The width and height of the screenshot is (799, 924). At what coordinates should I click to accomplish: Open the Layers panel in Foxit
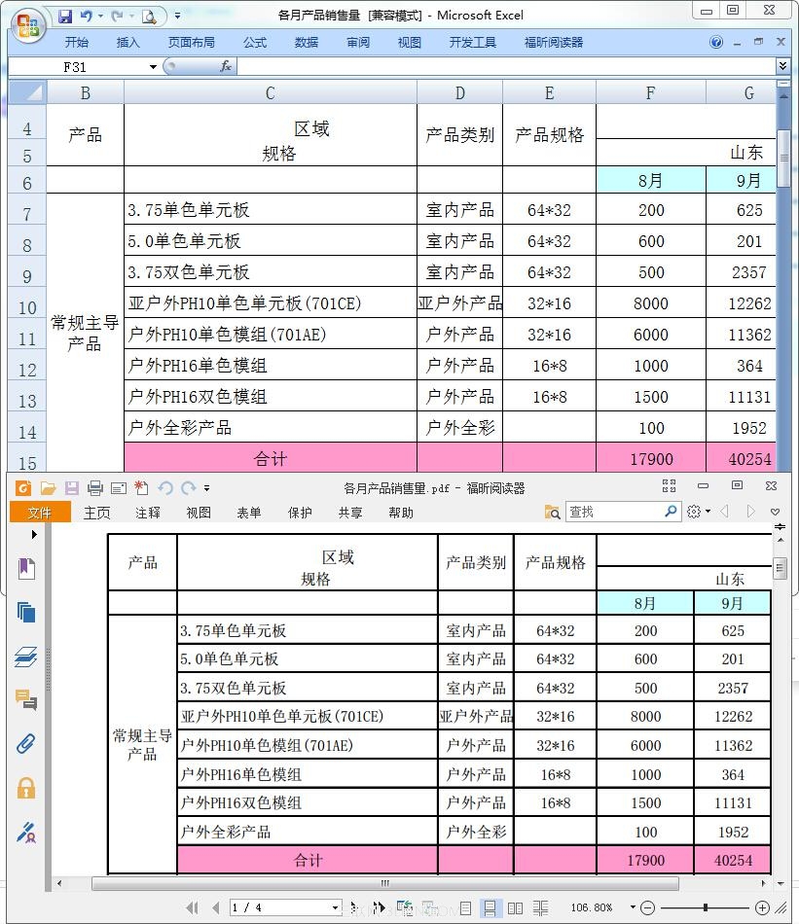25,655
